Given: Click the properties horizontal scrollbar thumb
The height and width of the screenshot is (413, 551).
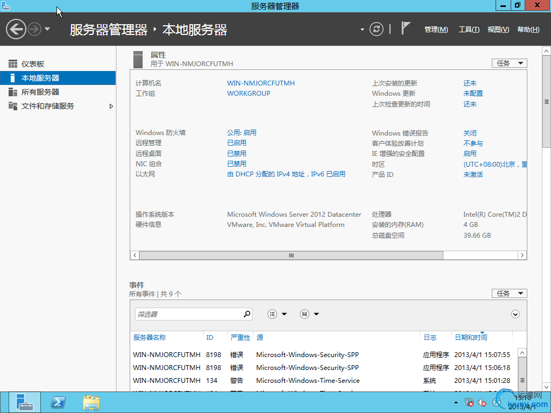Looking at the screenshot, I should [x=291, y=255].
